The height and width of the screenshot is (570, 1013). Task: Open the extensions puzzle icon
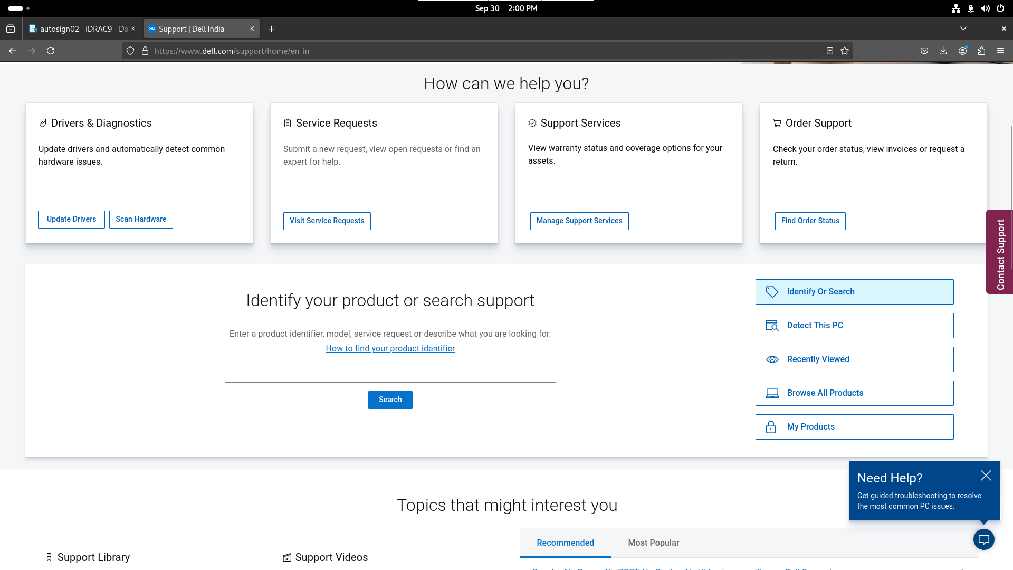pyautogui.click(x=981, y=51)
